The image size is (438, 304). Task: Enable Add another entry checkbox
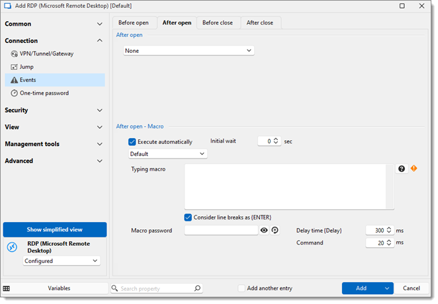241,288
